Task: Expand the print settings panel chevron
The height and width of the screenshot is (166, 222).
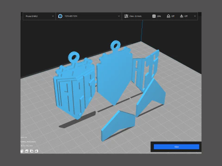Action: 195,16
